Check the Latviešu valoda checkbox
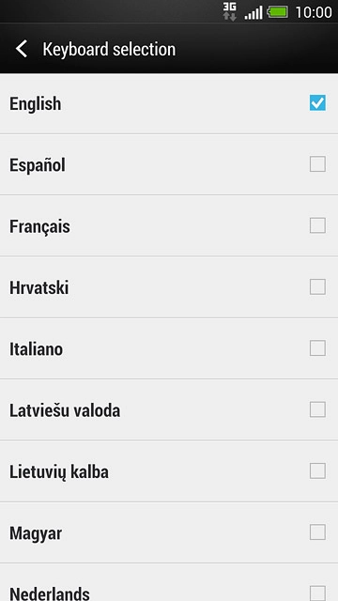 tap(317, 409)
